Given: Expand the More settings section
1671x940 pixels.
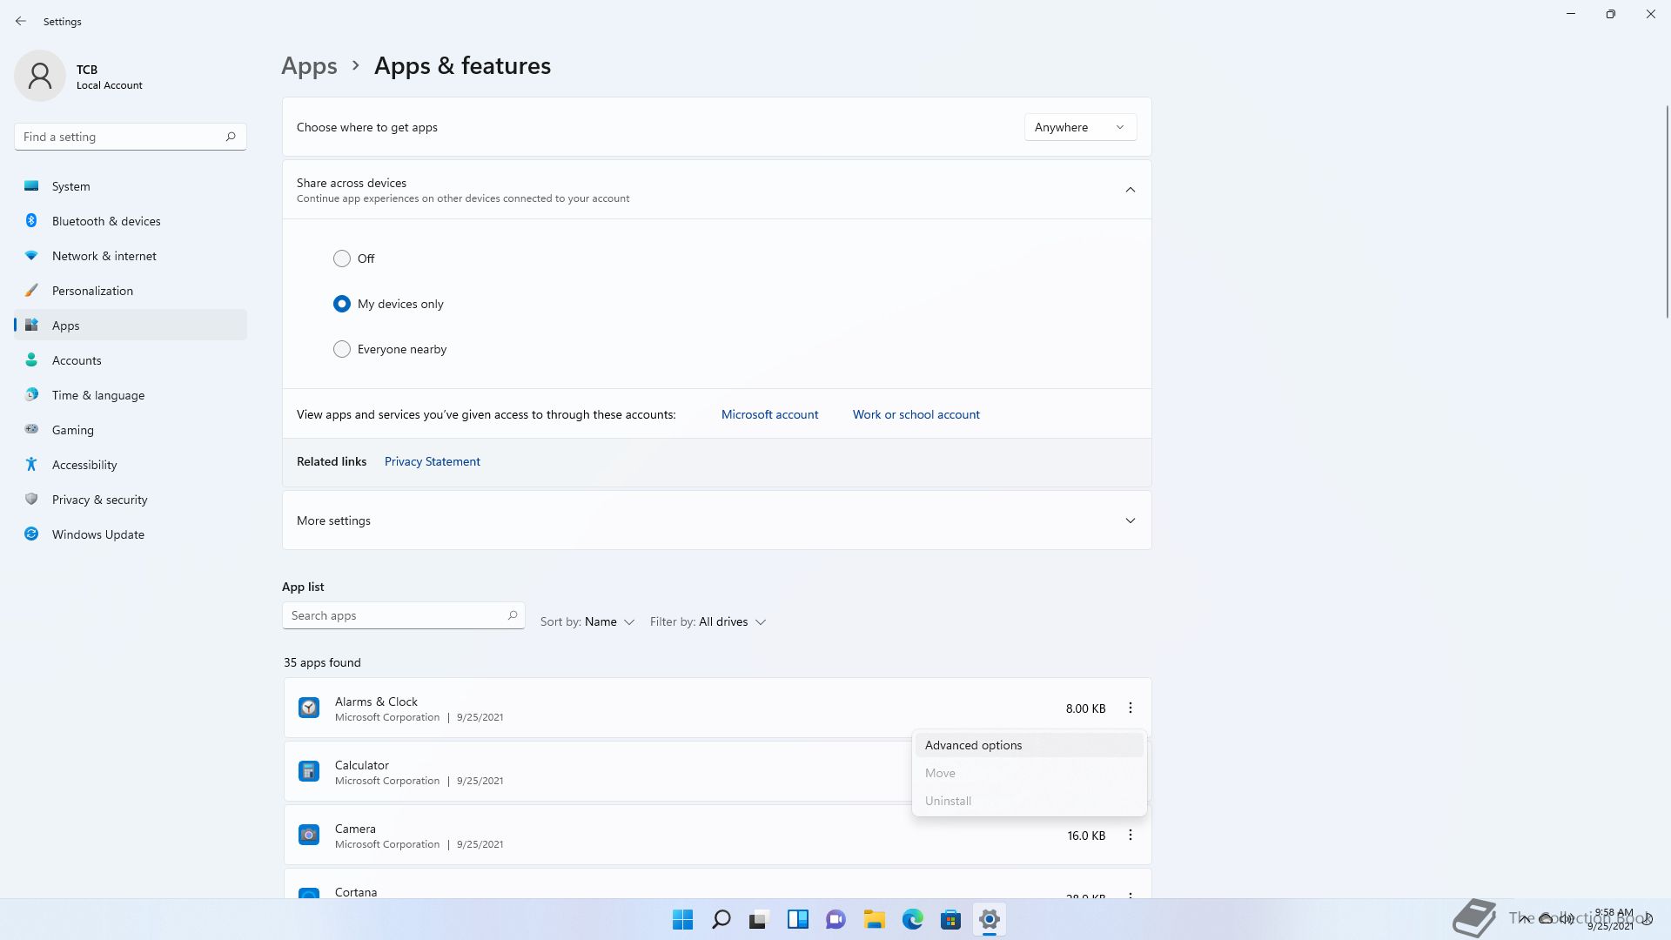Looking at the screenshot, I should click(x=1131, y=520).
